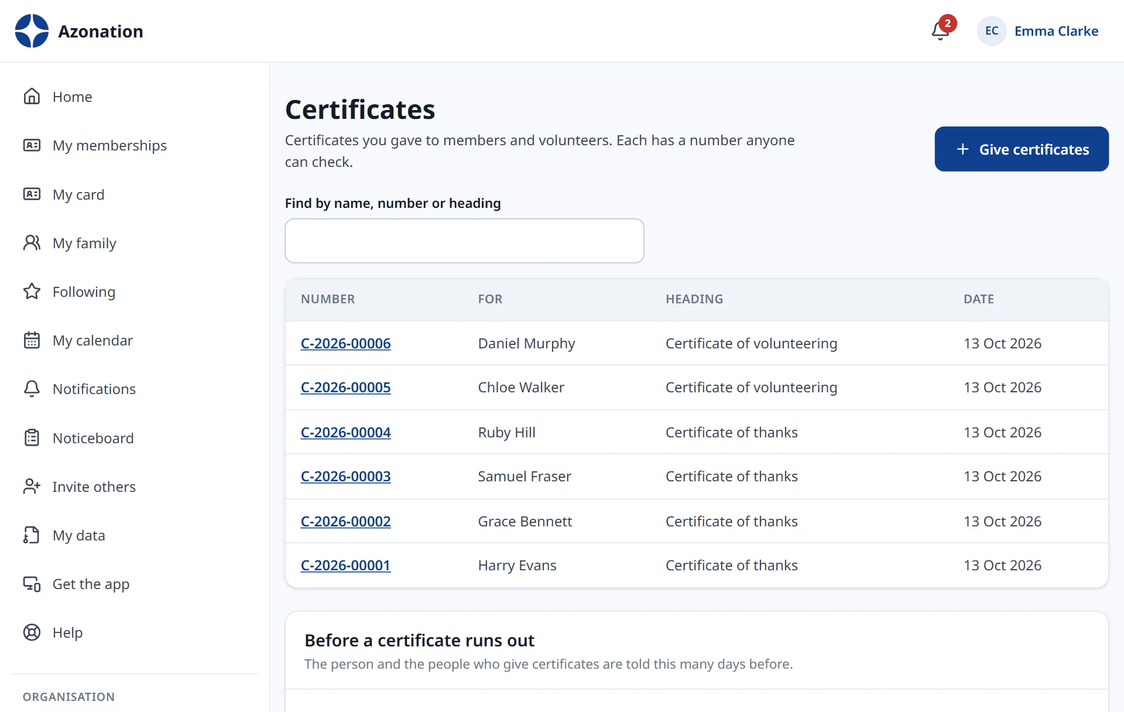Click the Following star icon
The image size is (1124, 712).
(x=32, y=292)
